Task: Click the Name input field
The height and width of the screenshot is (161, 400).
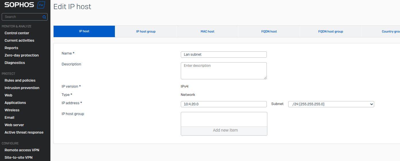Action: [x=223, y=55]
